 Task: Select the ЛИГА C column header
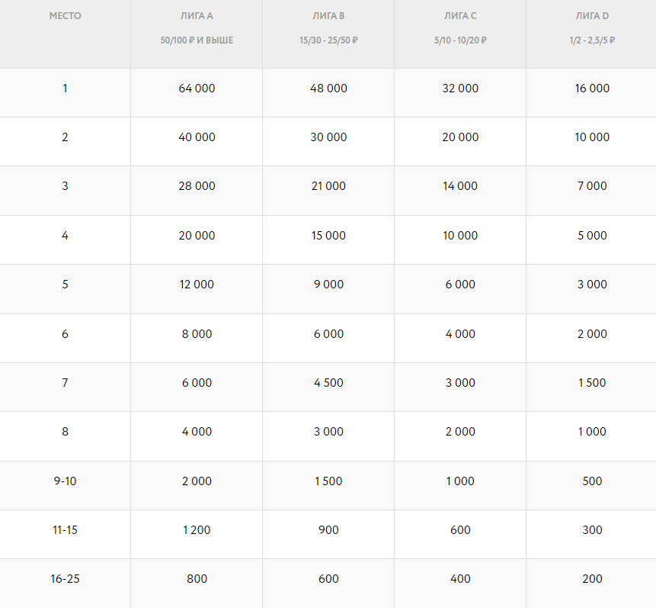tap(460, 16)
